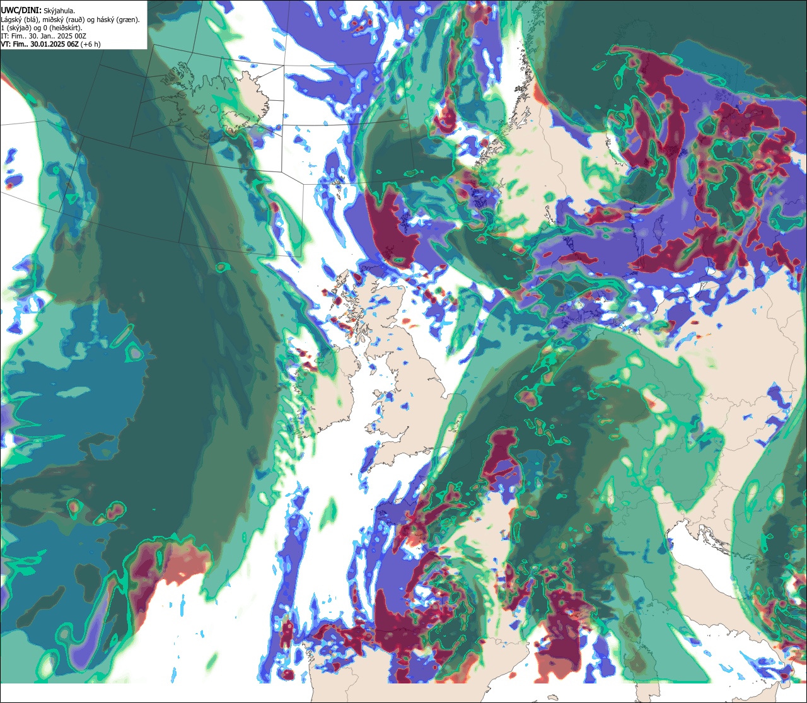The image size is (807, 703).
Task: Click the 'UWC/DINI: Skýjahula.' title text
Action: pos(37,11)
